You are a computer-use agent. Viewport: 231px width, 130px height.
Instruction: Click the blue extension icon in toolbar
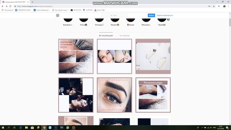click(219, 6)
